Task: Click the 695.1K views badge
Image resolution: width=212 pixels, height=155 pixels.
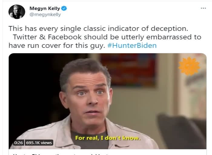Action: (x=39, y=143)
